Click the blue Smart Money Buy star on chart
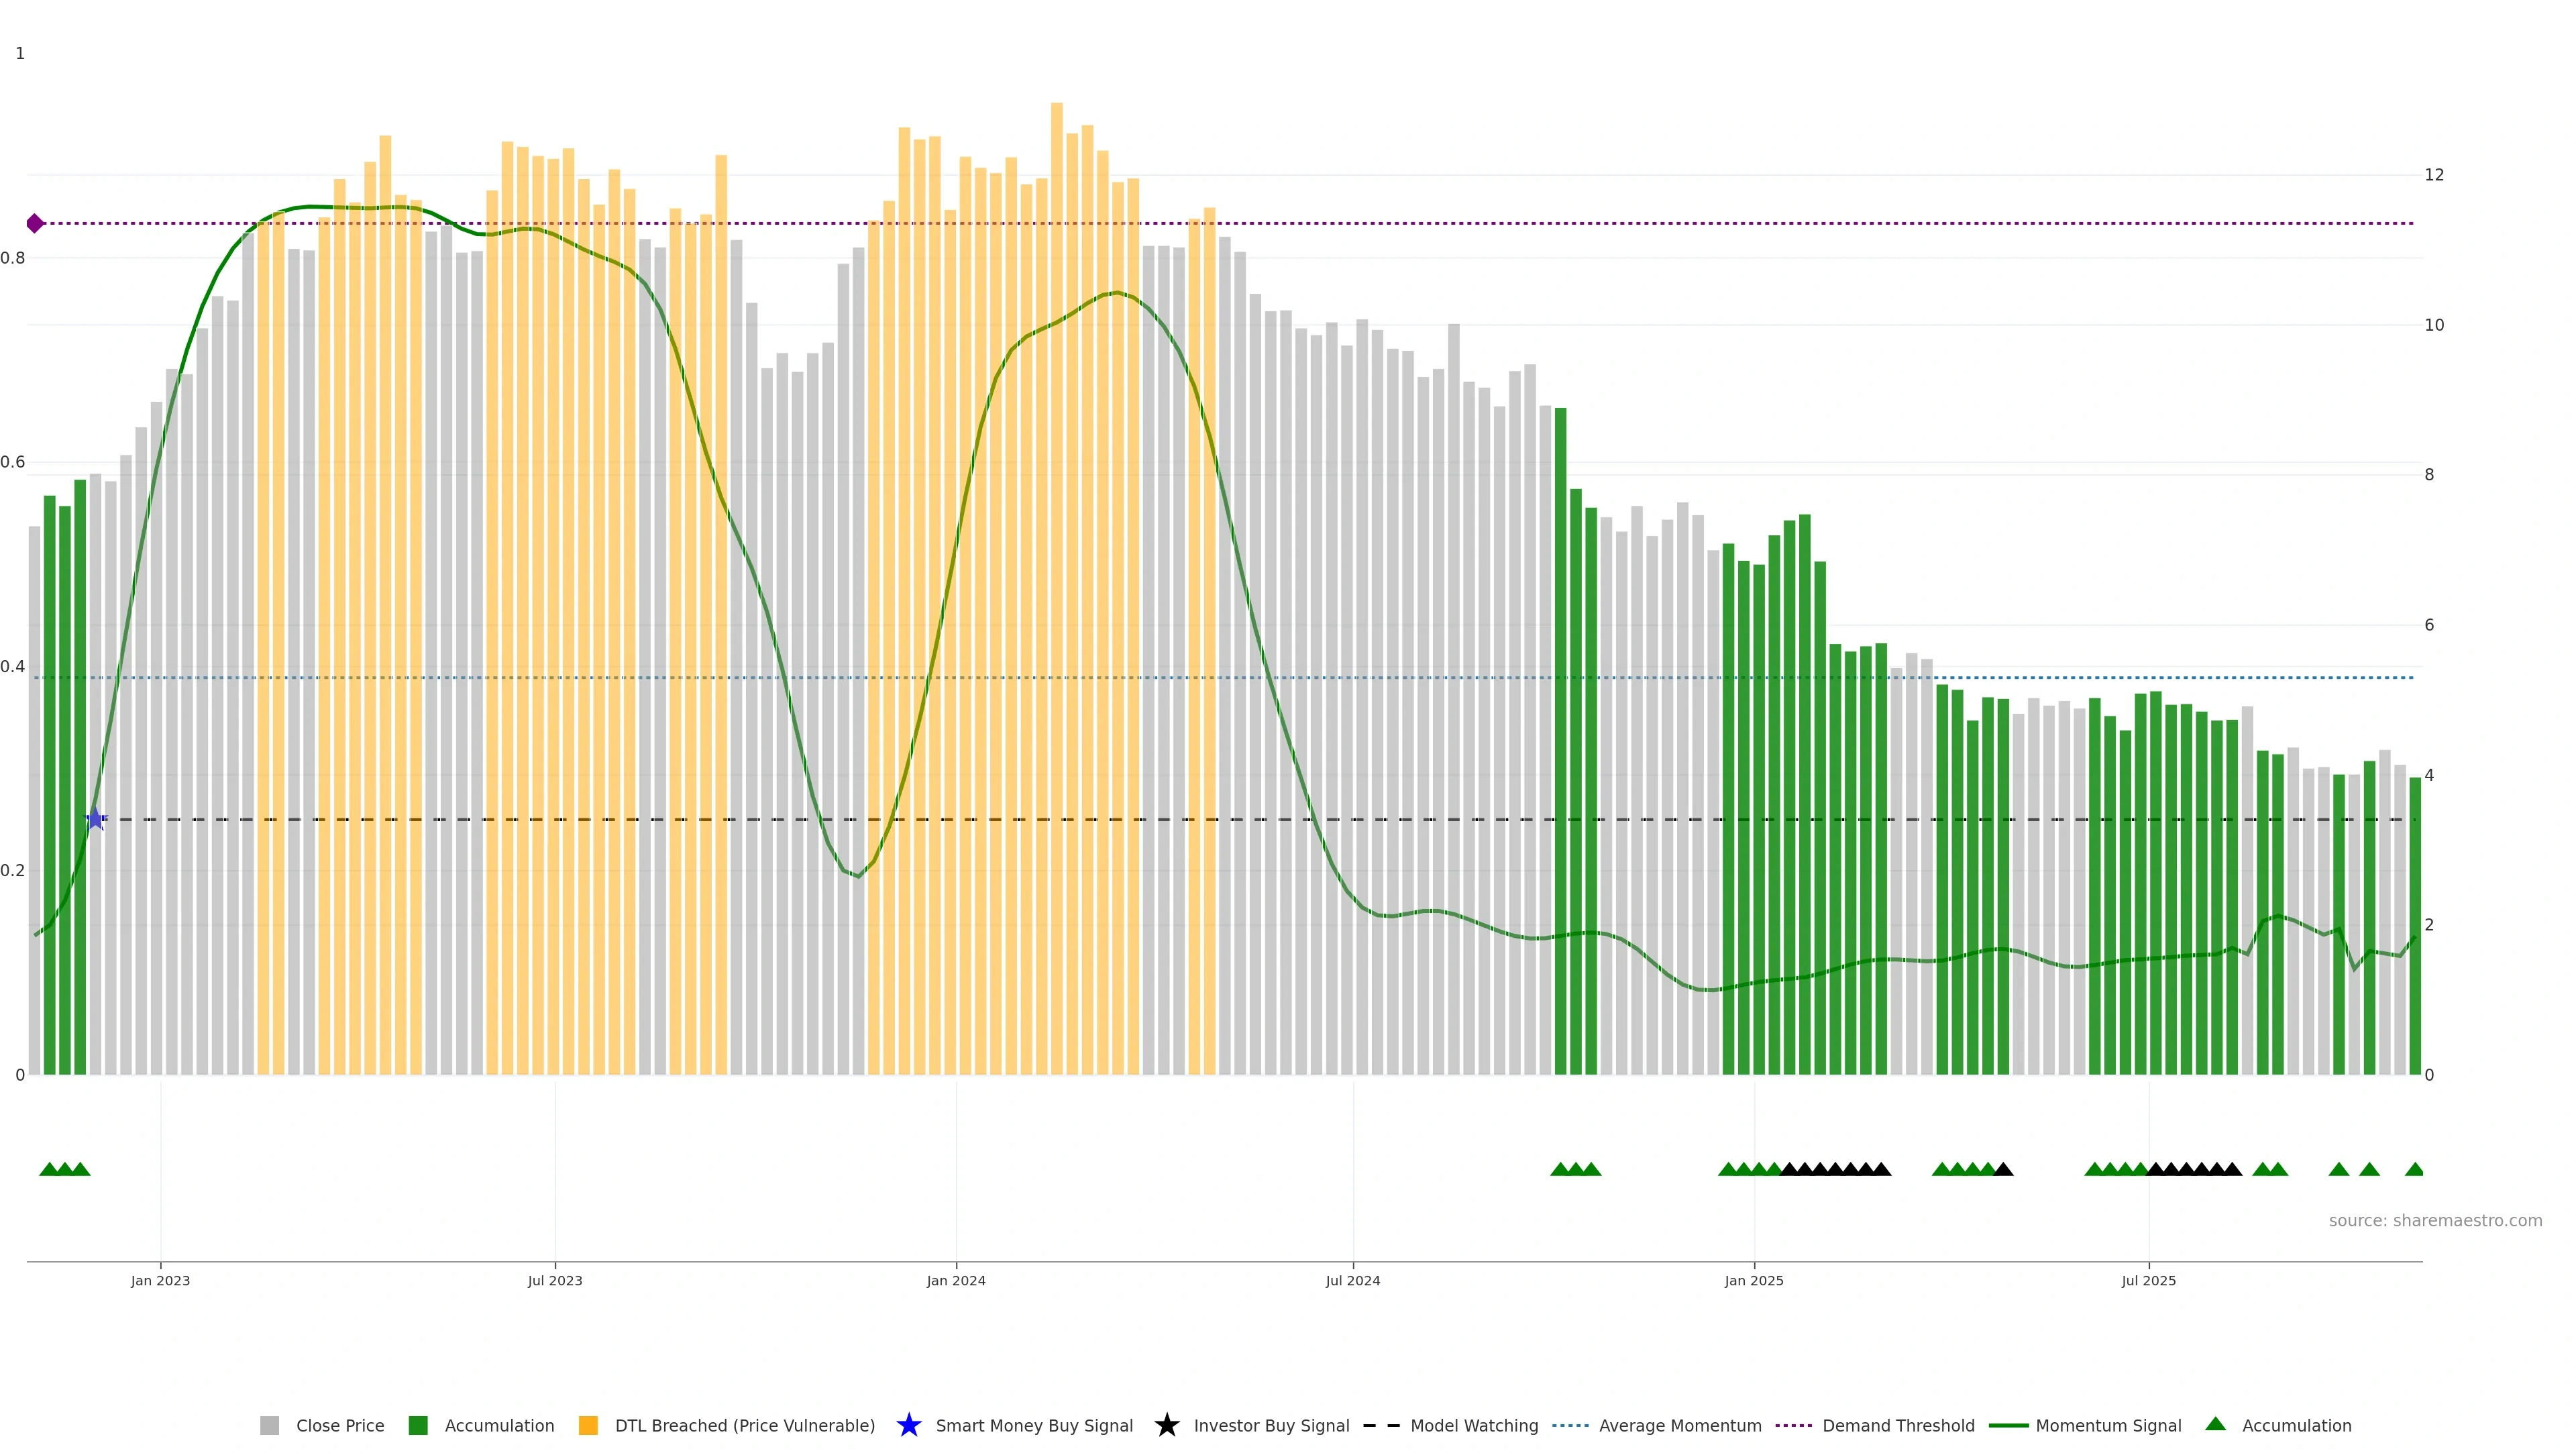 (95, 819)
